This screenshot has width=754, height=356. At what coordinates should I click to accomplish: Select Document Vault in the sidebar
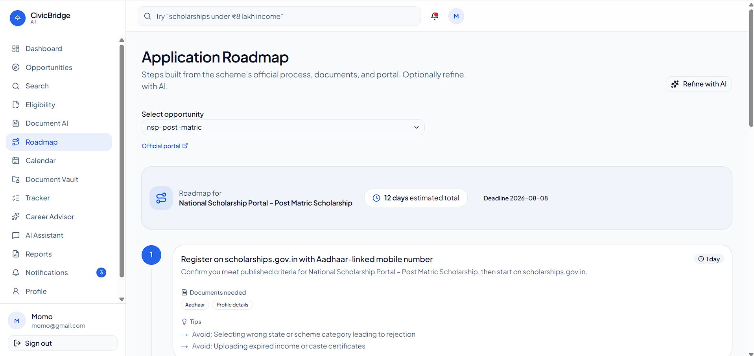tap(59, 179)
